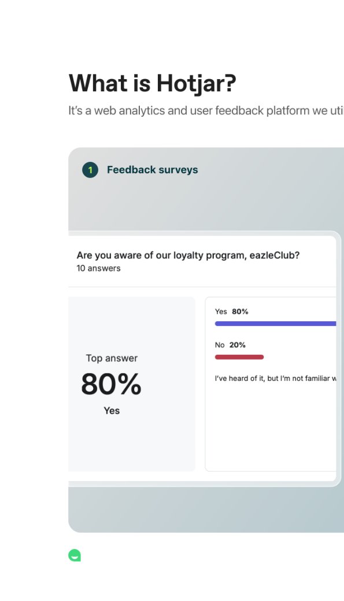The height and width of the screenshot is (601, 344).
Task: Click the large 80% figure
Action: pos(111,384)
